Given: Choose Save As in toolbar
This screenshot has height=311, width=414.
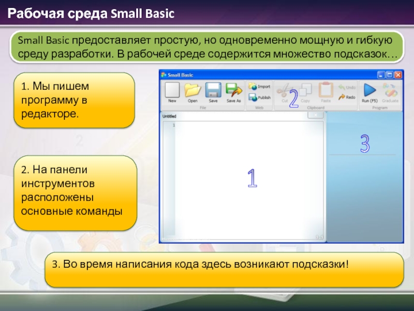Looking at the screenshot, I should coord(234,92).
